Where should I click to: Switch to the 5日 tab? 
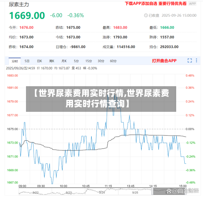click(27, 61)
